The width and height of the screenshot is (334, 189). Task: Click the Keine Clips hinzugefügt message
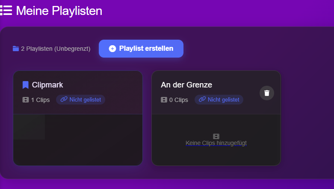coord(216,143)
